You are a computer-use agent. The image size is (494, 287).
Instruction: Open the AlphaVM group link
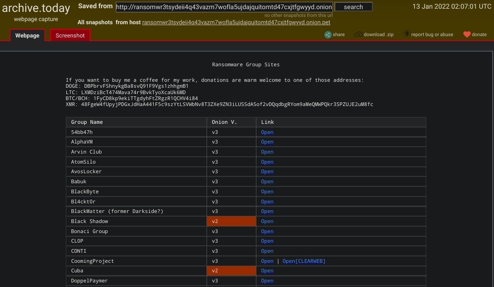(267, 142)
